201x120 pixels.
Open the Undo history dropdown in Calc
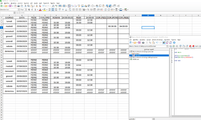tap(46, 6)
